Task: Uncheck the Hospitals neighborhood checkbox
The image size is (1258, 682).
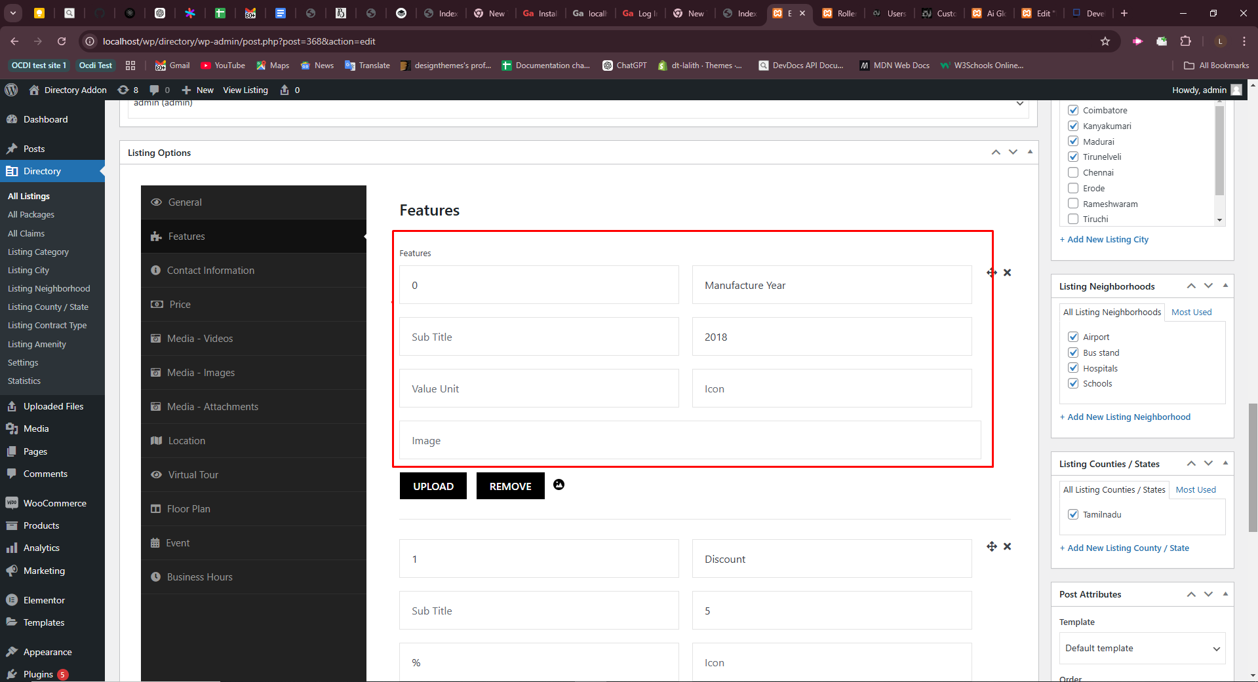Action: [1073, 368]
